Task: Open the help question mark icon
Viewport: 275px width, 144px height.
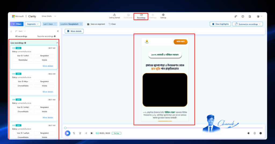Action: pos(243,16)
